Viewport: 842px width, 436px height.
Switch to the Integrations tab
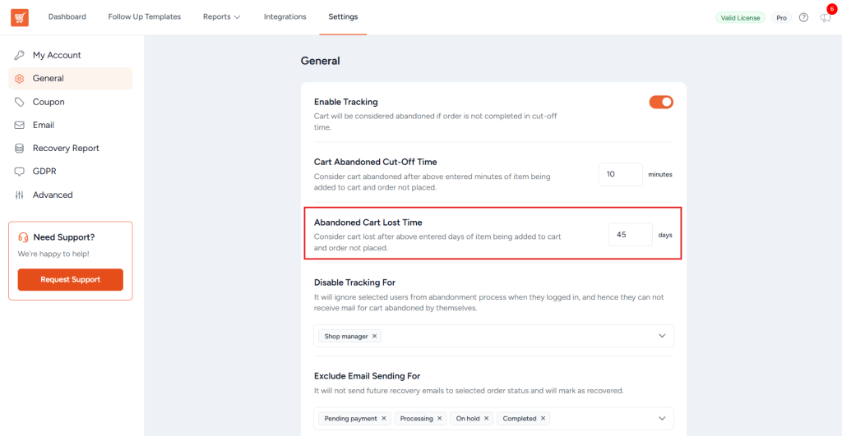pyautogui.click(x=285, y=17)
